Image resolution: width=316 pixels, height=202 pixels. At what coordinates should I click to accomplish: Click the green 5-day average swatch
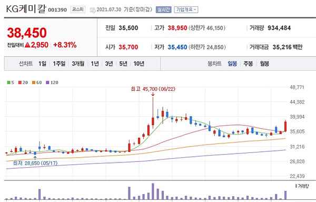tap(8, 82)
